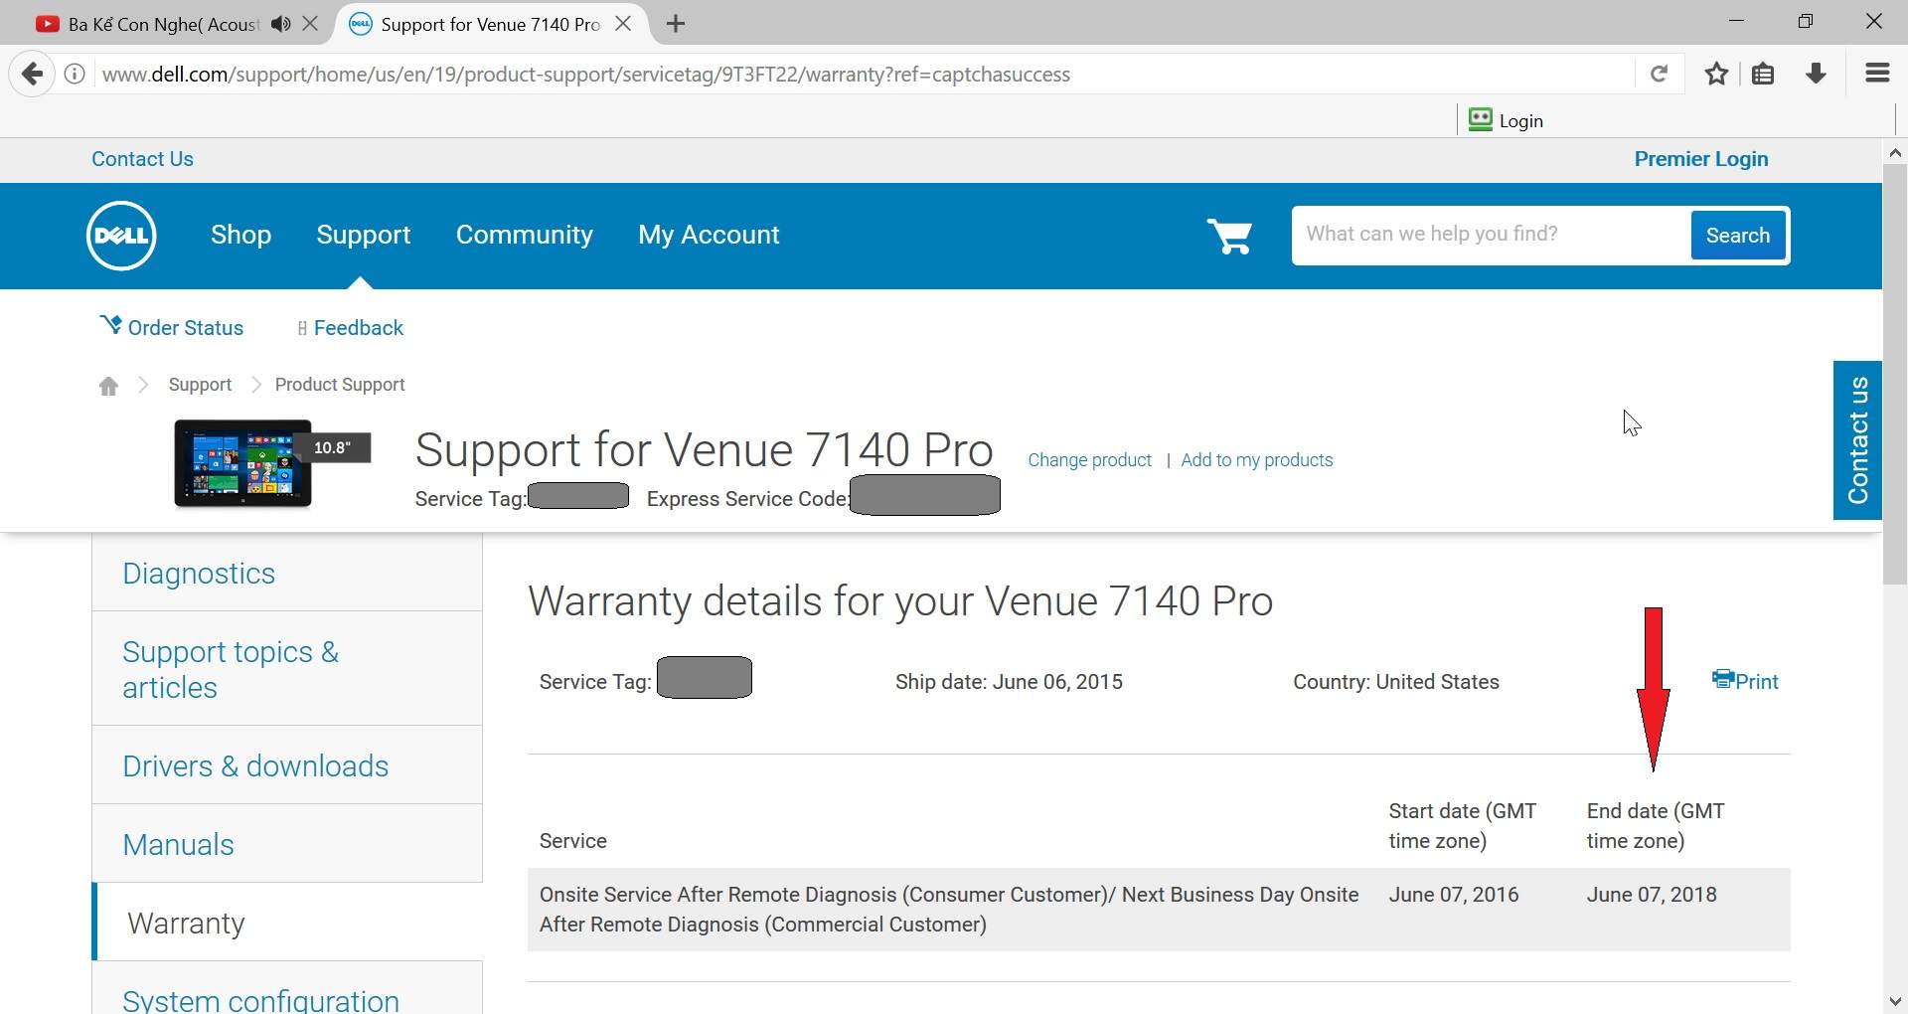1908x1014 pixels.
Task: Open the downloads arrow icon
Action: 1817,74
